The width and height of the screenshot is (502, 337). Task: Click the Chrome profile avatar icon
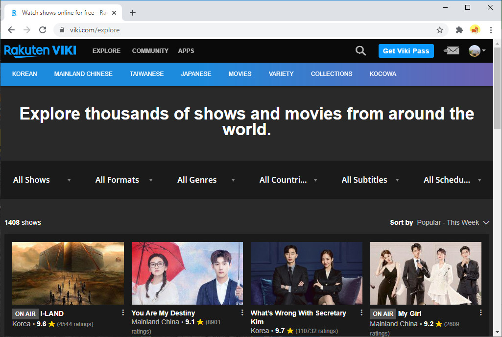pyautogui.click(x=475, y=30)
